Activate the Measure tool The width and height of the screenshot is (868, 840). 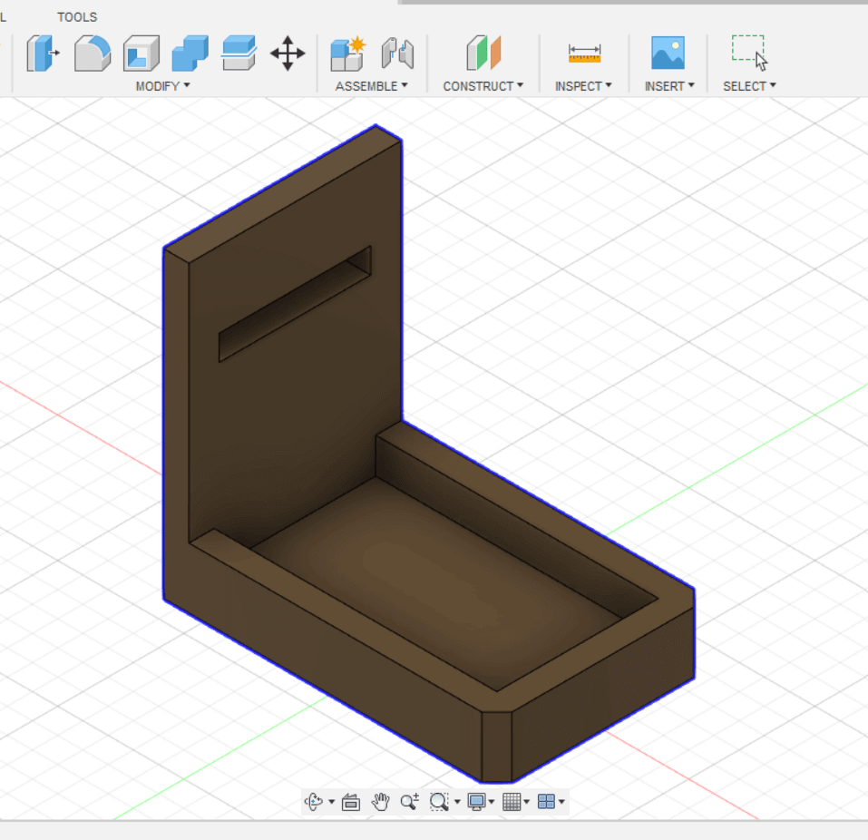point(584,54)
